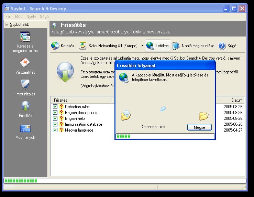This screenshot has height=197, width=254.
Task: Click the date cell in Detection rules row
Action: click(x=233, y=107)
